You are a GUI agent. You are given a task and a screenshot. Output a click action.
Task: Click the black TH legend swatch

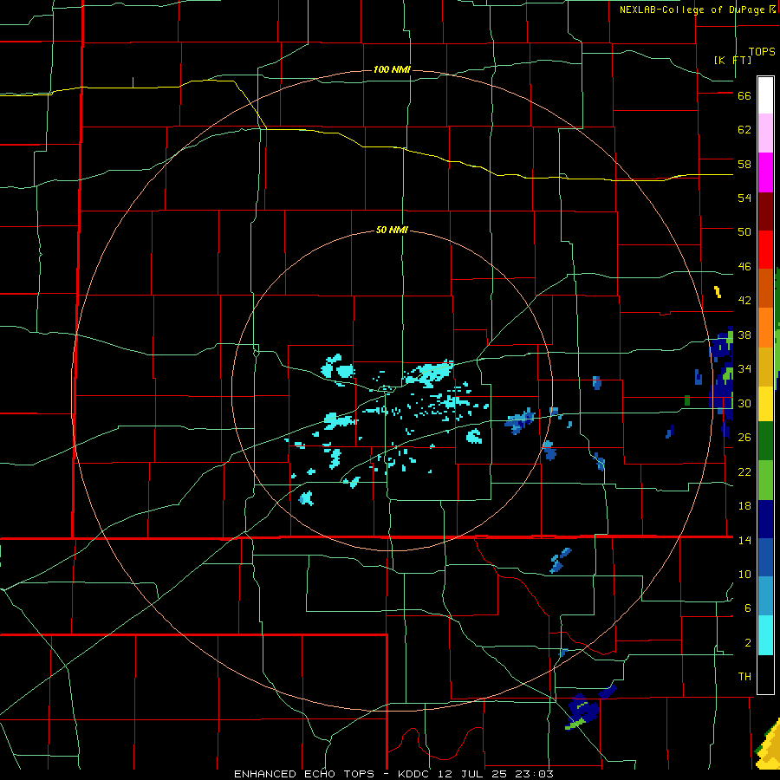765,674
